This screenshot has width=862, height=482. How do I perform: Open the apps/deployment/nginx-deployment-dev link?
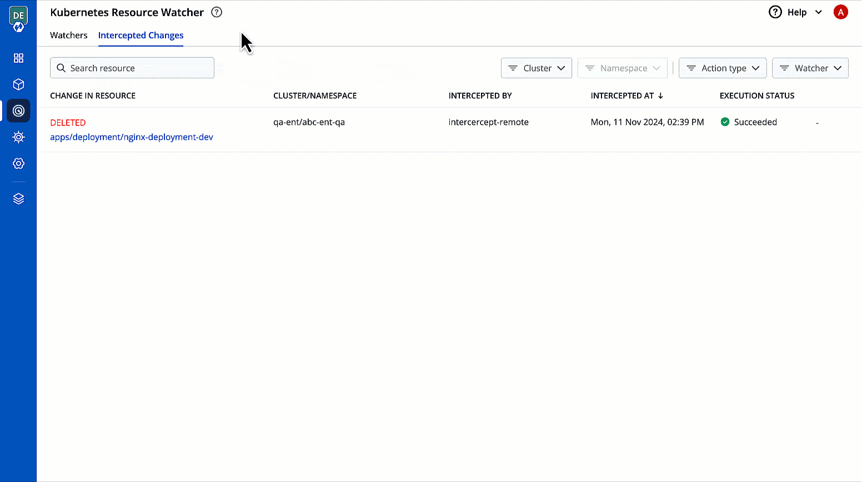pyautogui.click(x=132, y=137)
